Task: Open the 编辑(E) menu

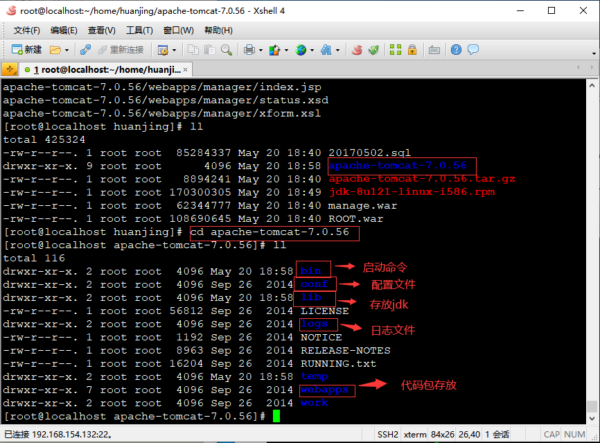Action: point(64,31)
